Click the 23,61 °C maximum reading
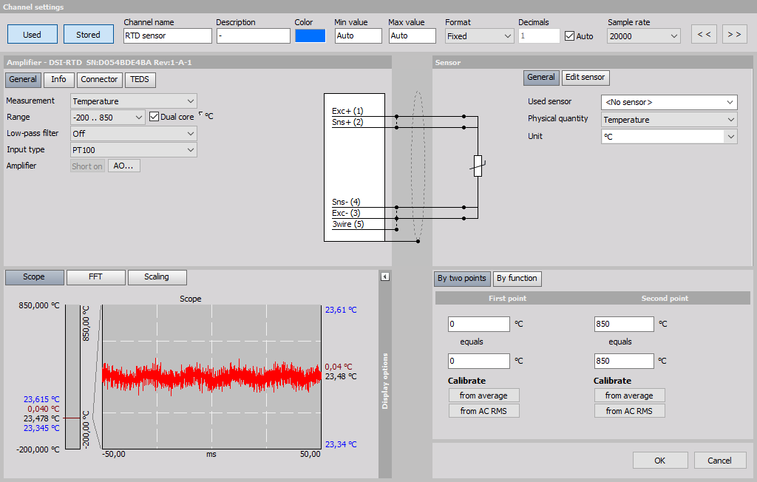Screen dimensions: 757x482 click(341, 310)
